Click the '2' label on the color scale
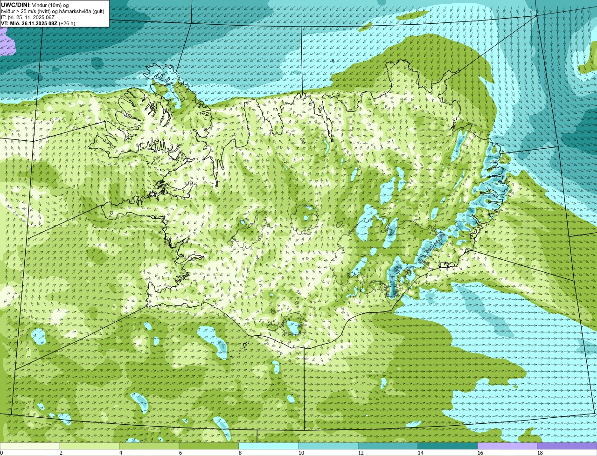The image size is (597, 456). click(x=61, y=453)
